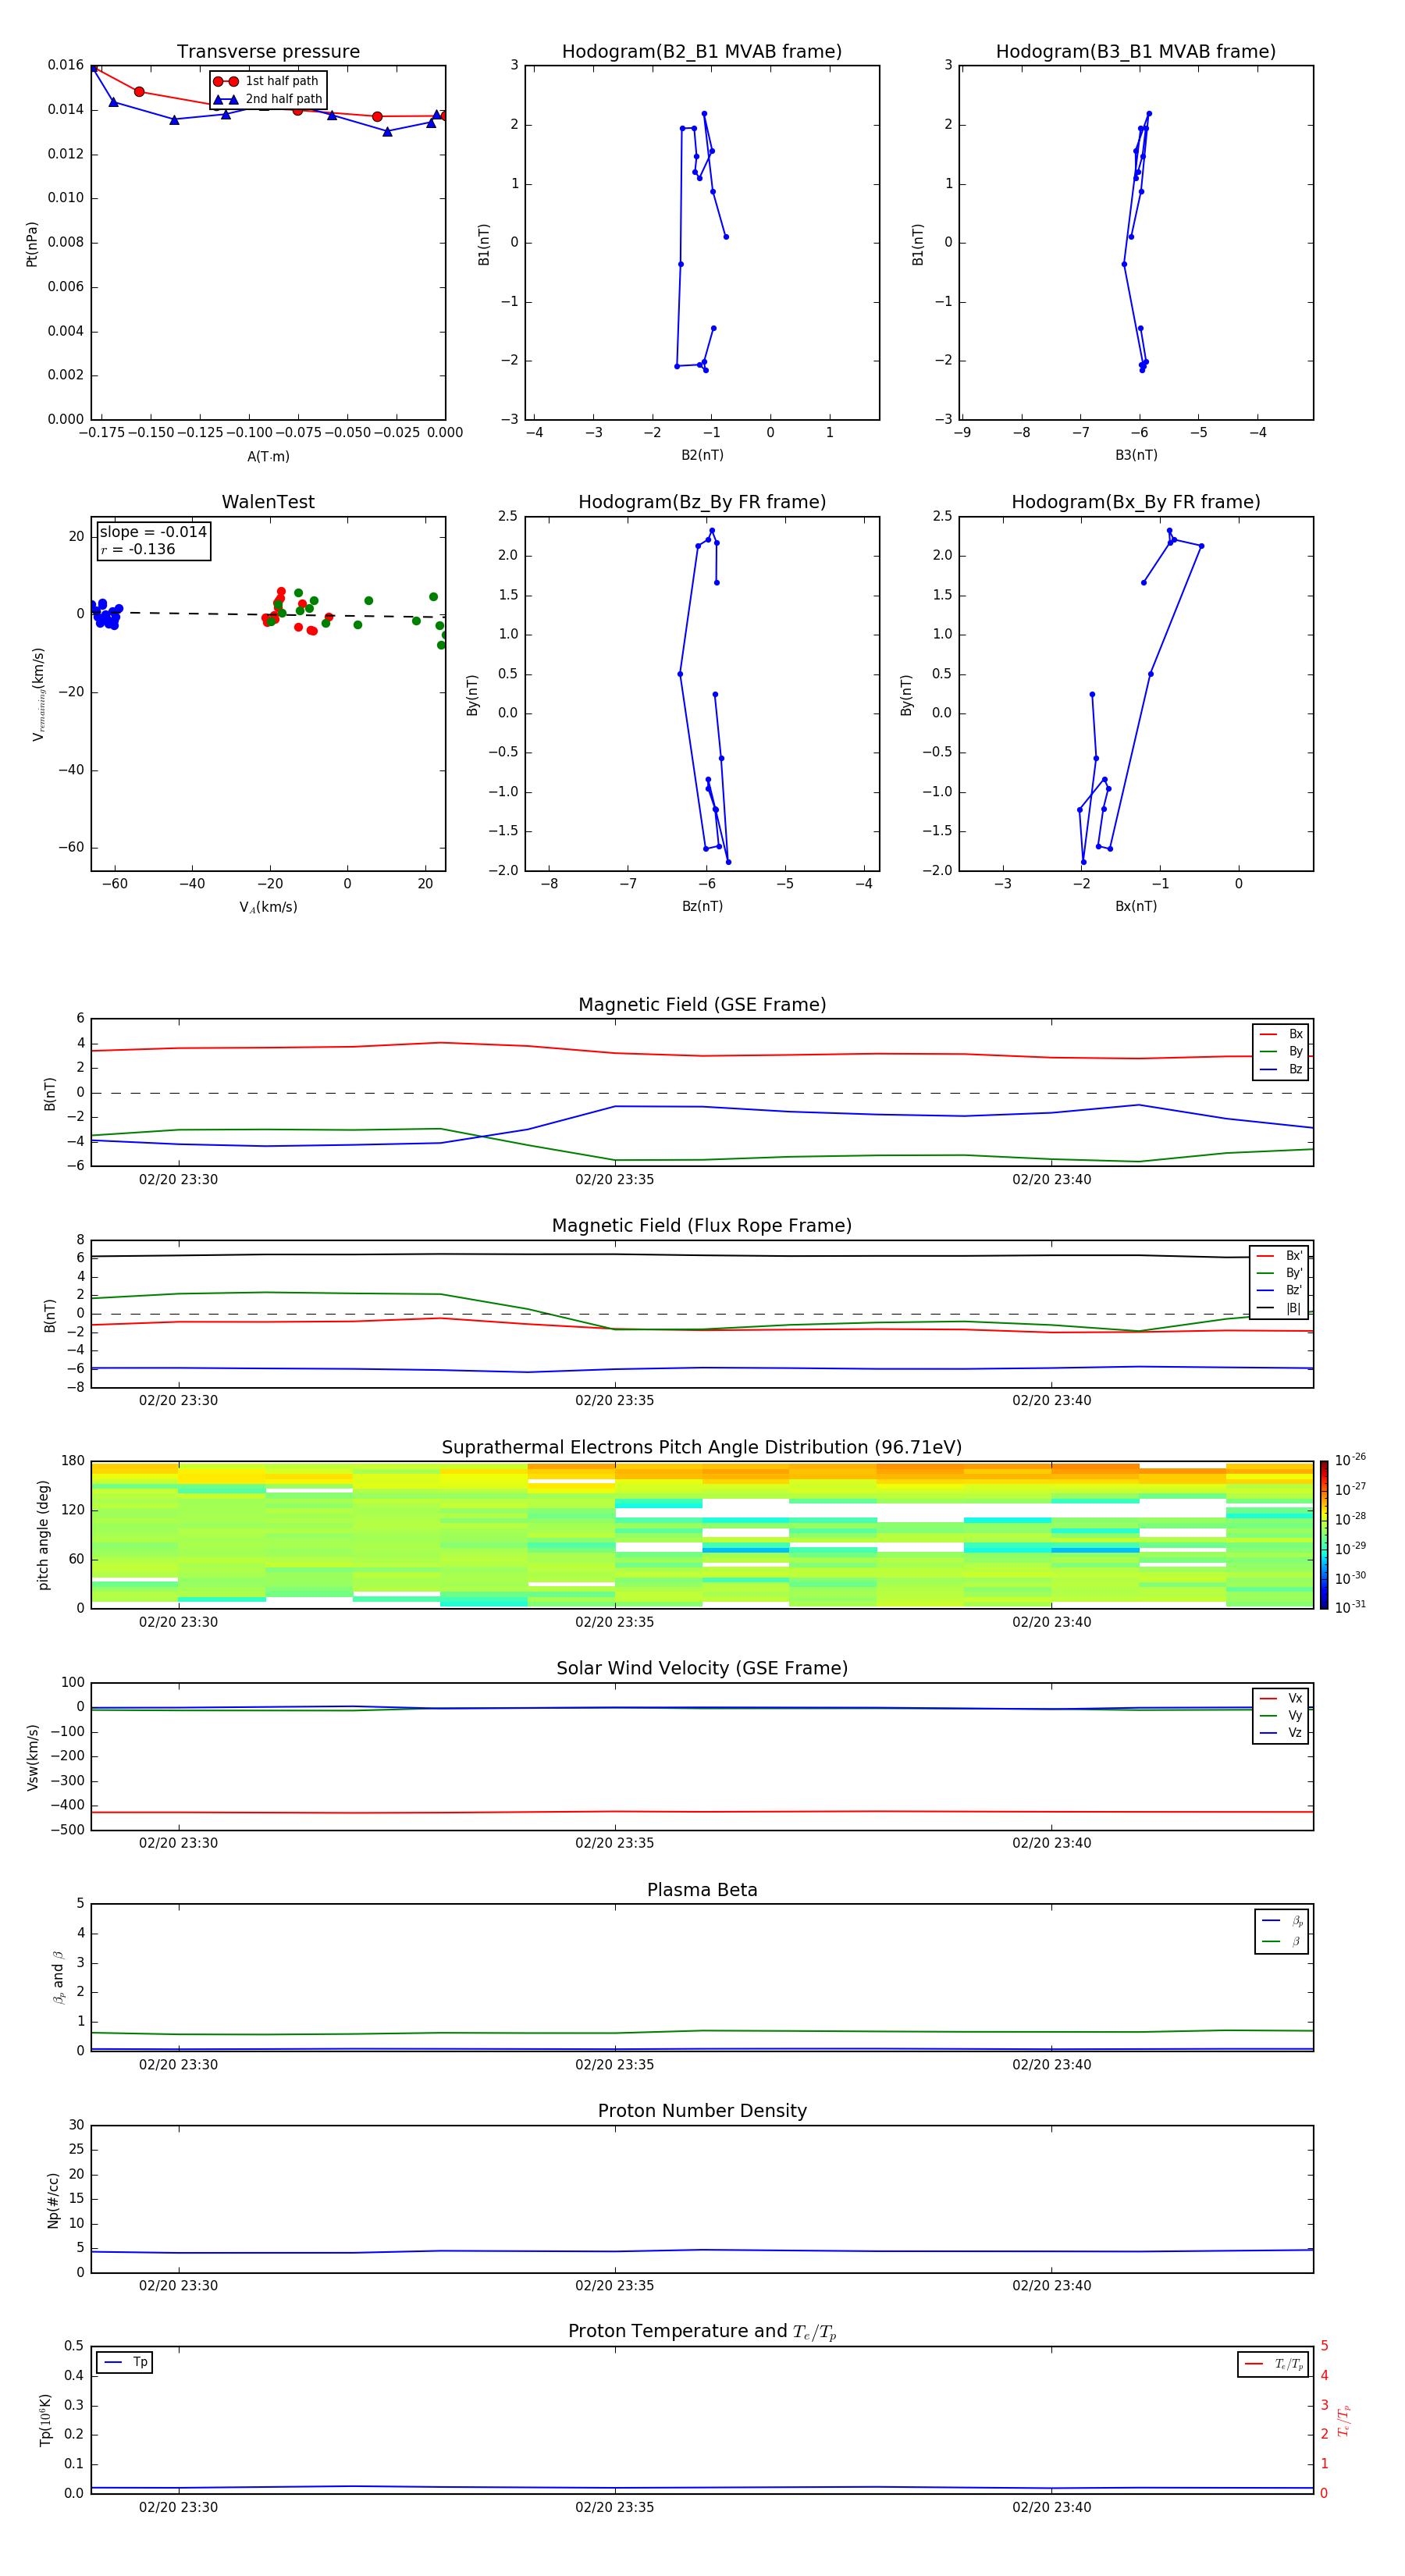The image size is (1405, 2576).
Task: Click the "B2(nT)" x-axis label
Action: point(702,455)
